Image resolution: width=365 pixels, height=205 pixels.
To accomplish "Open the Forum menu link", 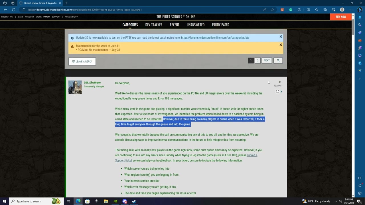I will (46, 17).
